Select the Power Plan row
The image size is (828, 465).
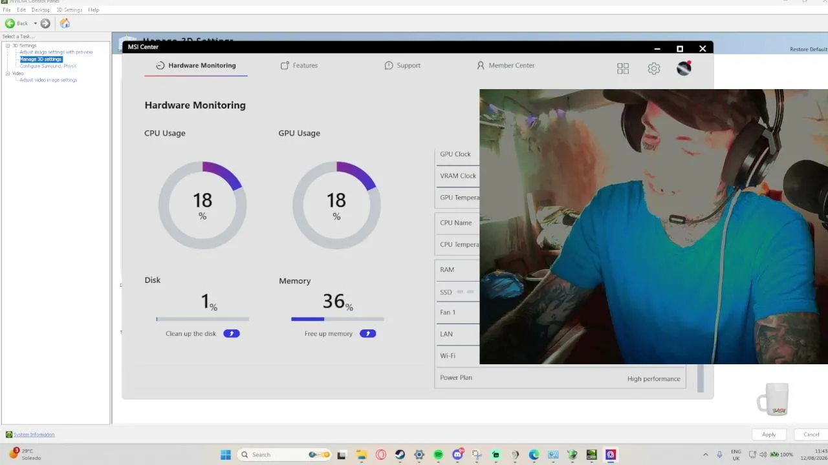560,378
